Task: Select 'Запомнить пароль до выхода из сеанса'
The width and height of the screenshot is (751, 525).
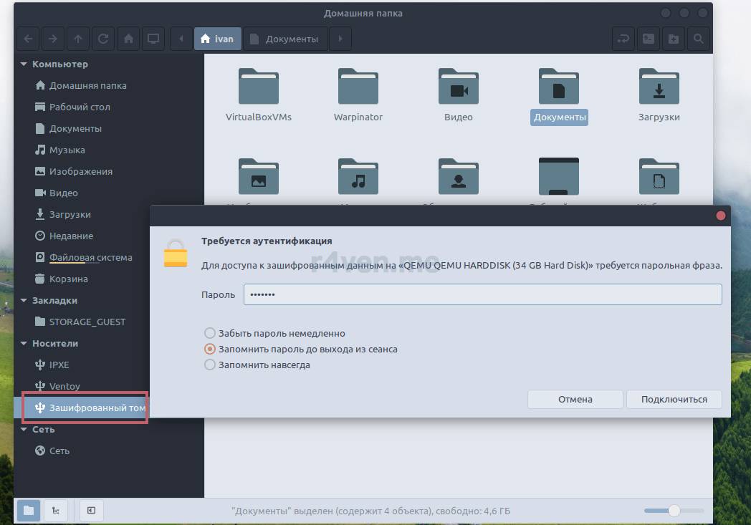Action: [210, 349]
